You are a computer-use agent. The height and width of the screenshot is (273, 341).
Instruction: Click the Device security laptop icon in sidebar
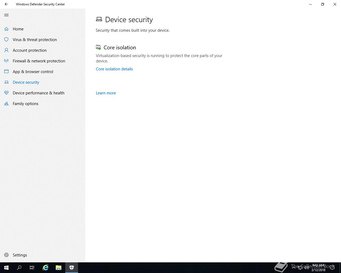pyautogui.click(x=6, y=82)
